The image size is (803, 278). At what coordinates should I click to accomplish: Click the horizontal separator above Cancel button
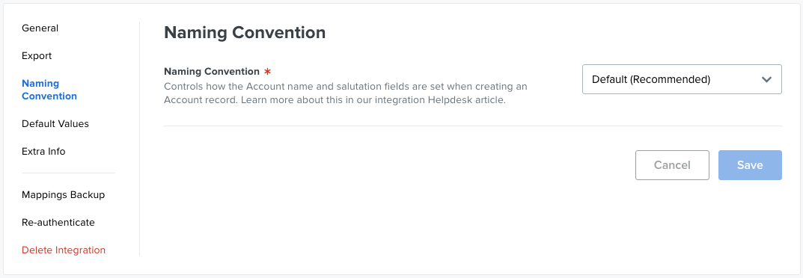tap(473, 126)
